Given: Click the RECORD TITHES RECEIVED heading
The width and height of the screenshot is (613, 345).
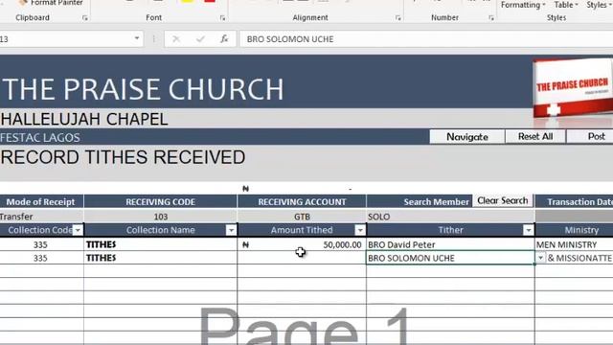Looking at the screenshot, I should 123,157.
